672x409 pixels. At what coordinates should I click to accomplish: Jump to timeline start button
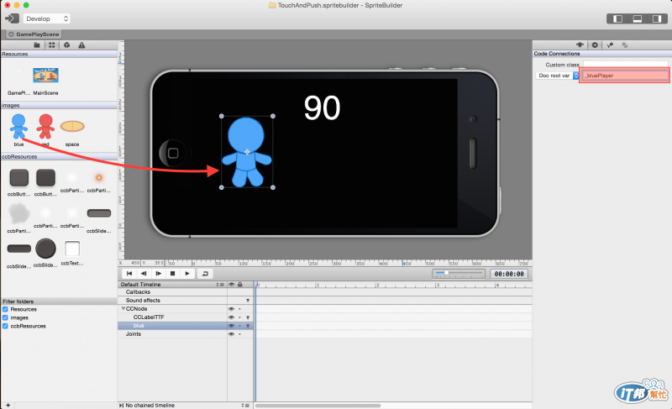(x=129, y=274)
